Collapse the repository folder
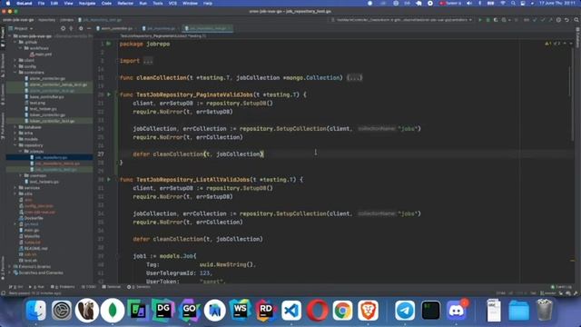 point(16,145)
